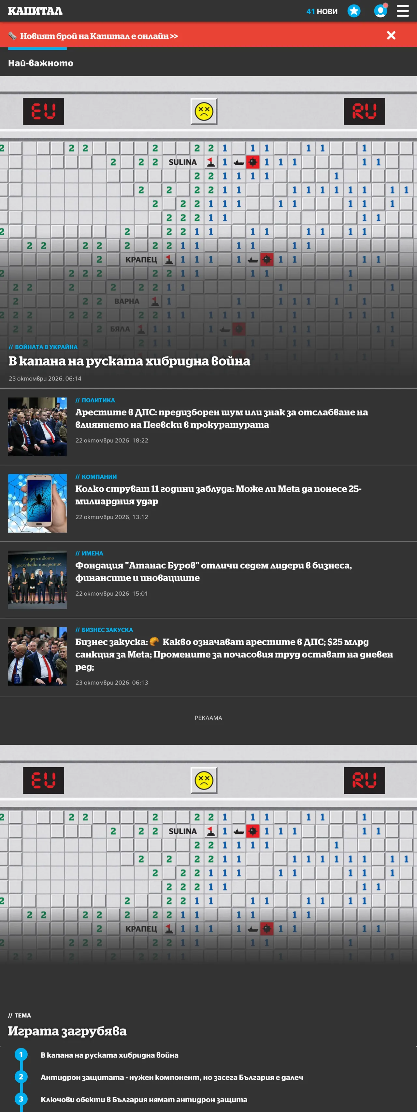Click date 23 октомври 2026, 06:14 of lead story
This screenshot has width=417, height=1112.
[x=45, y=378]
